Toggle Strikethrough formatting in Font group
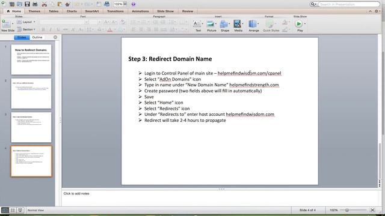Image resolution: width=385 pixels, height=216 pixels. point(66,29)
